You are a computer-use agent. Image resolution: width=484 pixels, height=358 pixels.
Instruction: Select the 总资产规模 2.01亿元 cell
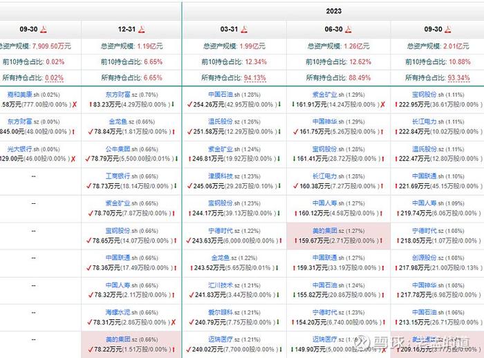(x=438, y=46)
